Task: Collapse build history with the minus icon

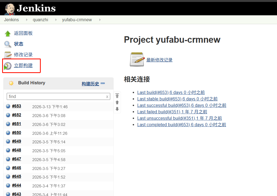Action: click(103, 83)
